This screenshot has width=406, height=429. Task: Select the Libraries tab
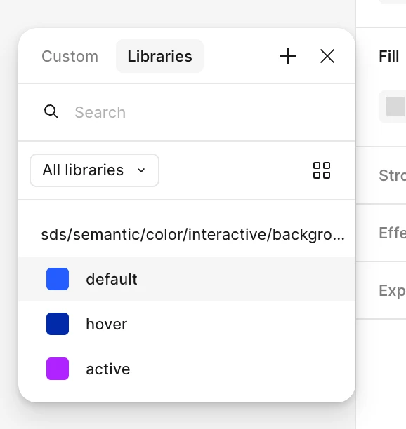(160, 56)
